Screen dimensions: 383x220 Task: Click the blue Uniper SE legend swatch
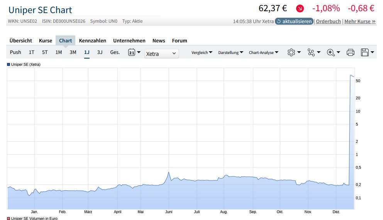click(8, 64)
